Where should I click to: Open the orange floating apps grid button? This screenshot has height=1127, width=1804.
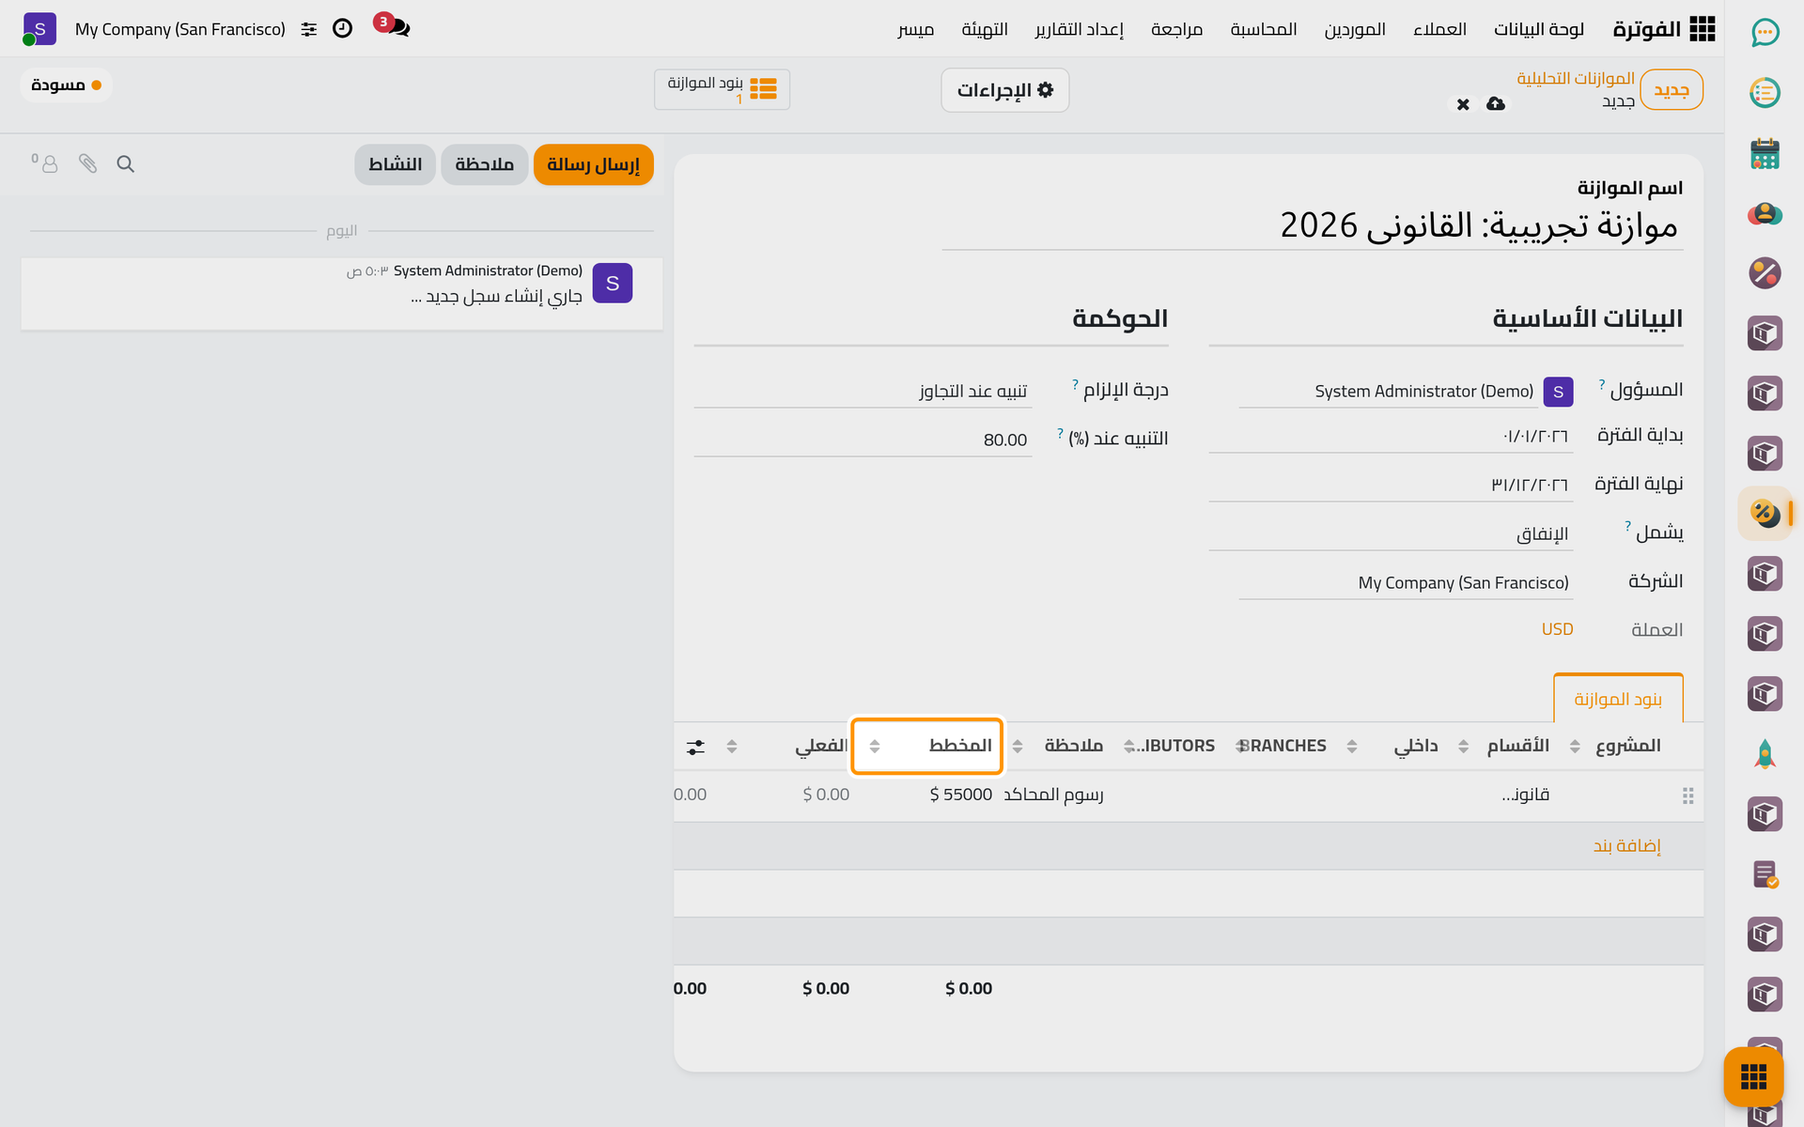1753,1076
